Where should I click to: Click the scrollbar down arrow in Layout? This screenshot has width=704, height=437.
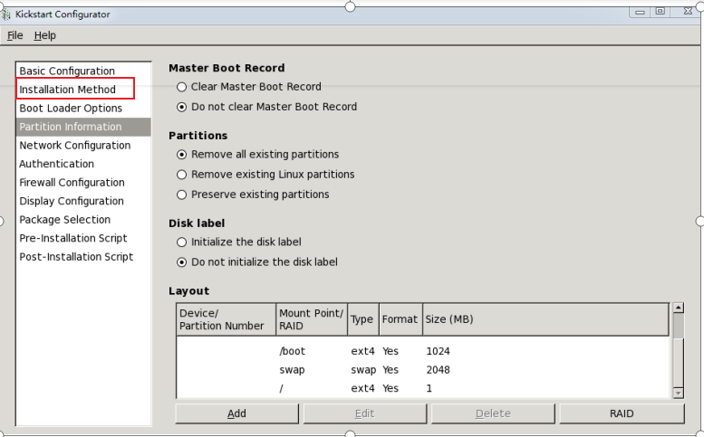coord(679,393)
